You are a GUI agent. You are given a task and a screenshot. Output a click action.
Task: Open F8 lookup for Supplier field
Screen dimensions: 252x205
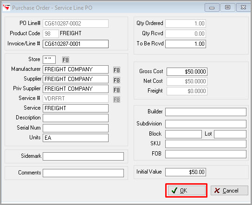[x=116, y=80]
